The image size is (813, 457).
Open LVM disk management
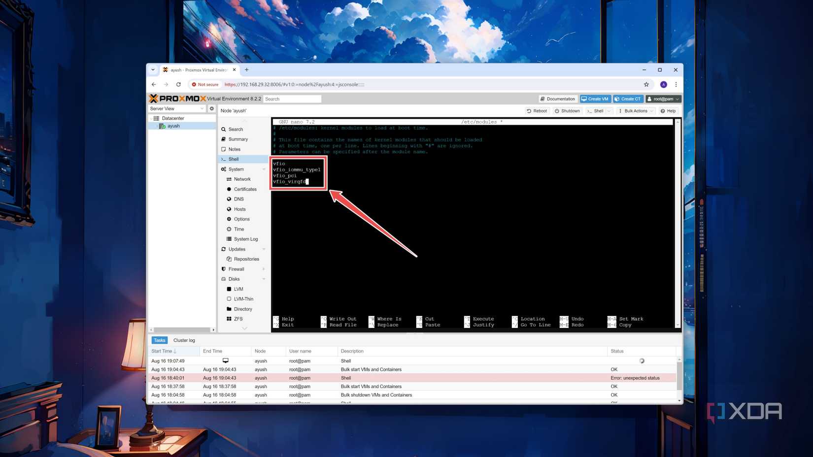(x=238, y=289)
